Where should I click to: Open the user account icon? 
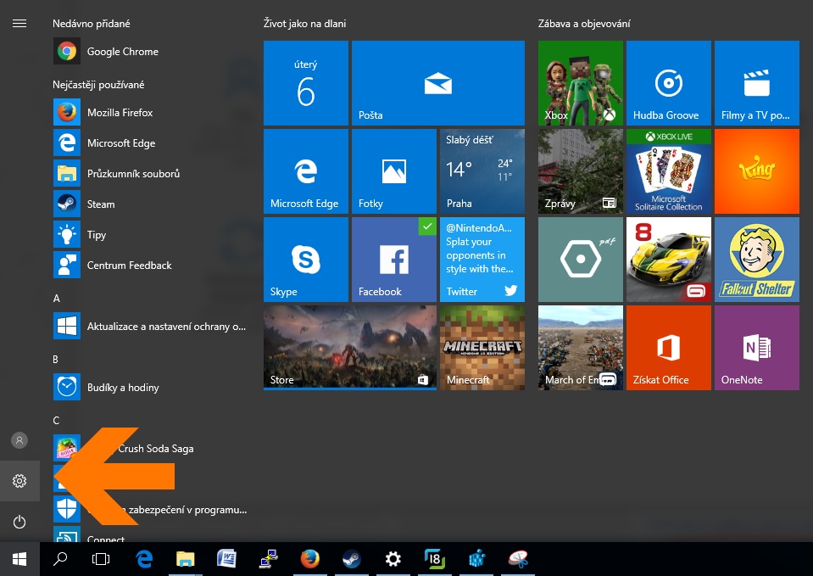point(19,440)
